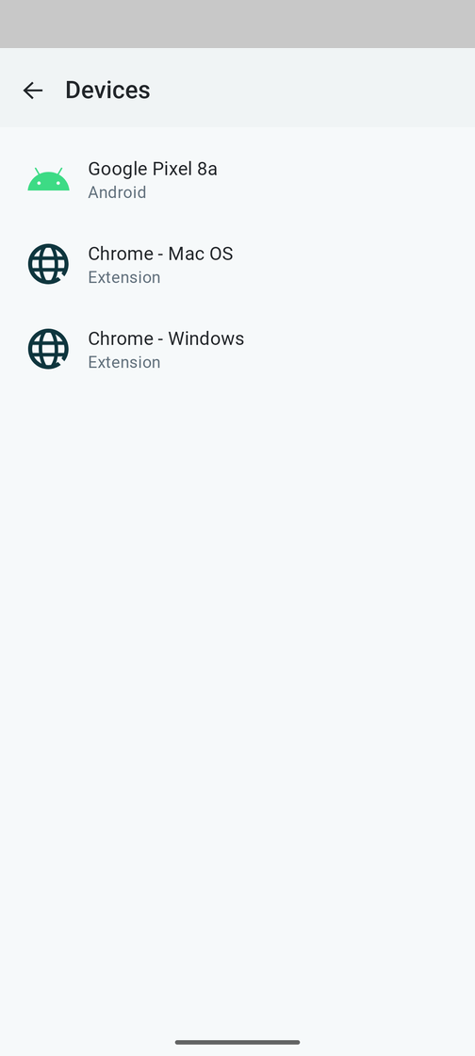475x1056 pixels.
Task: Click the "Google Pixel 8a" name text
Action: pyautogui.click(x=153, y=169)
